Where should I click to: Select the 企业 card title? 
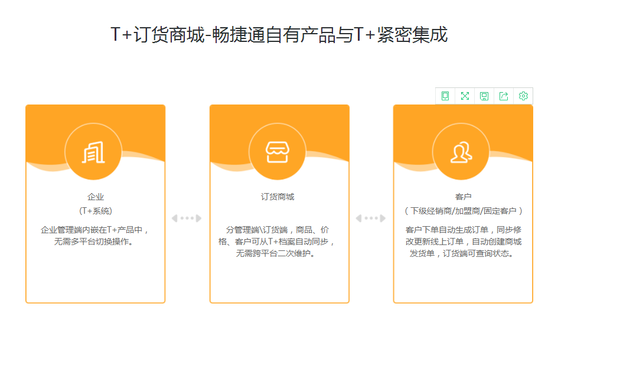coord(96,197)
